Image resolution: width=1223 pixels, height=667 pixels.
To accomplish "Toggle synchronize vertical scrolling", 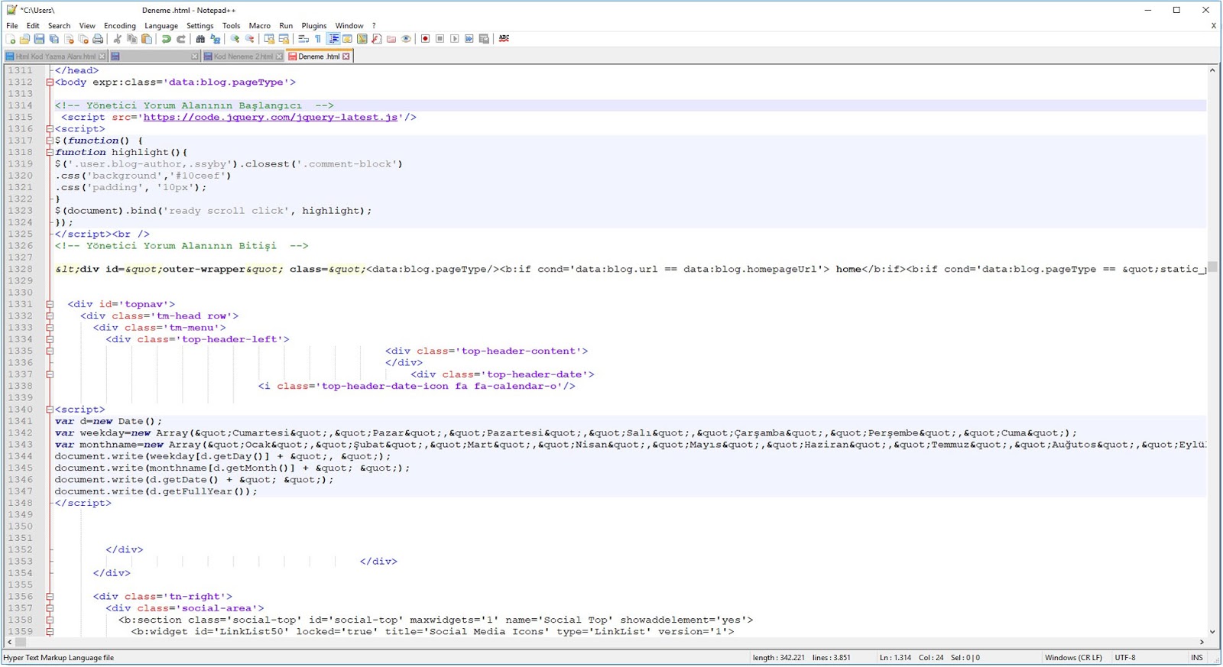I will coord(269,39).
